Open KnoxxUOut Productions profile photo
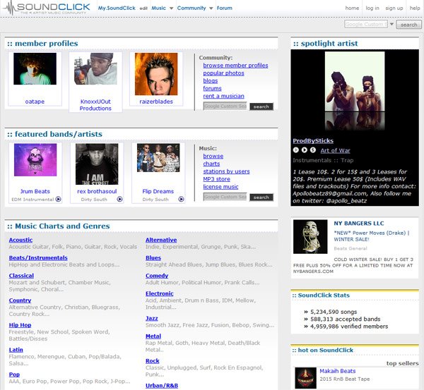Viewport: 424px width, 390px height. pos(95,68)
